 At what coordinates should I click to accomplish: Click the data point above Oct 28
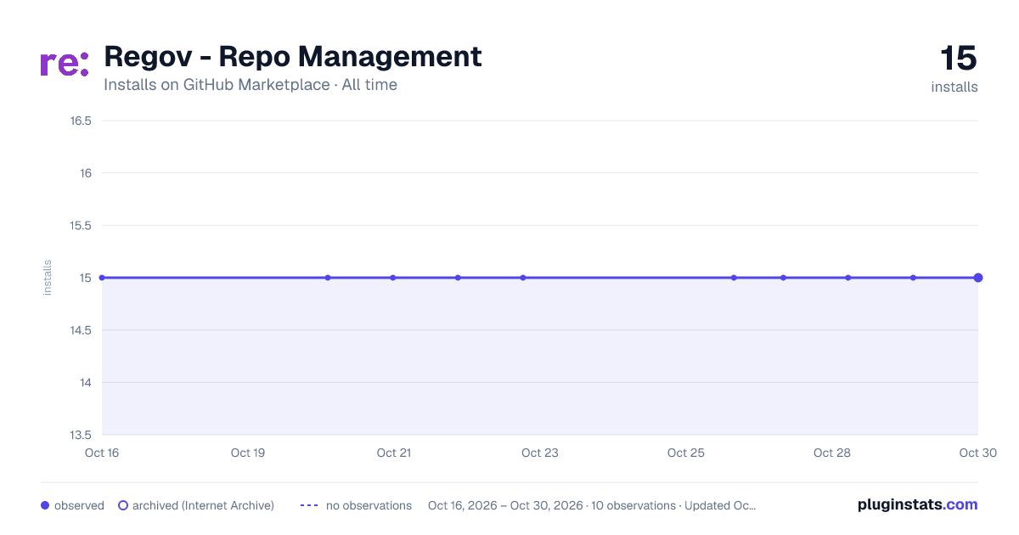click(848, 278)
